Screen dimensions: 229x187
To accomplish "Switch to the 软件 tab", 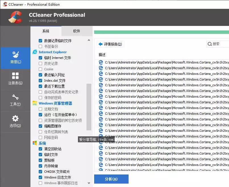I will click(x=77, y=31).
